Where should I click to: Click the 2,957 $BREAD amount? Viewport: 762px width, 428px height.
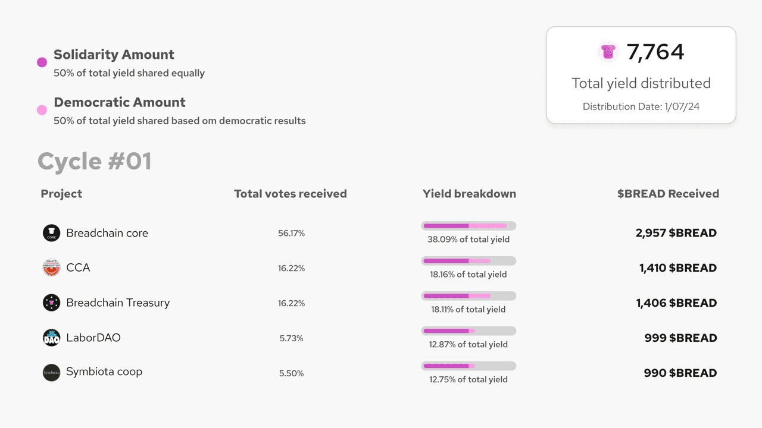coord(676,233)
